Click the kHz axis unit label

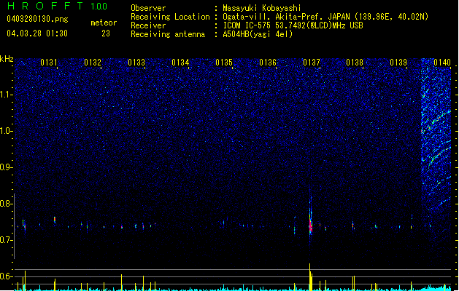pos(7,59)
